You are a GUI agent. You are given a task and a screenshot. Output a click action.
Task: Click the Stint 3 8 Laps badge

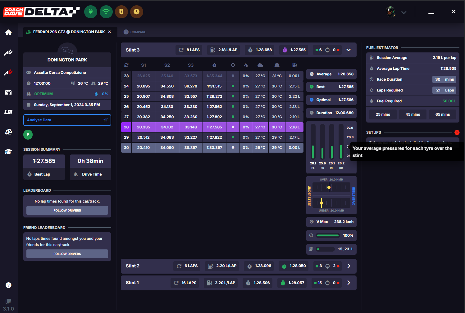[189, 50]
